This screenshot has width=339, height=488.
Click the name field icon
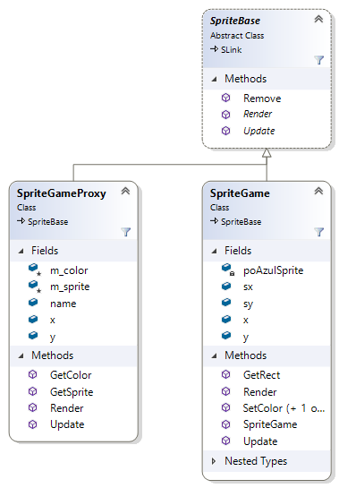[33, 302]
